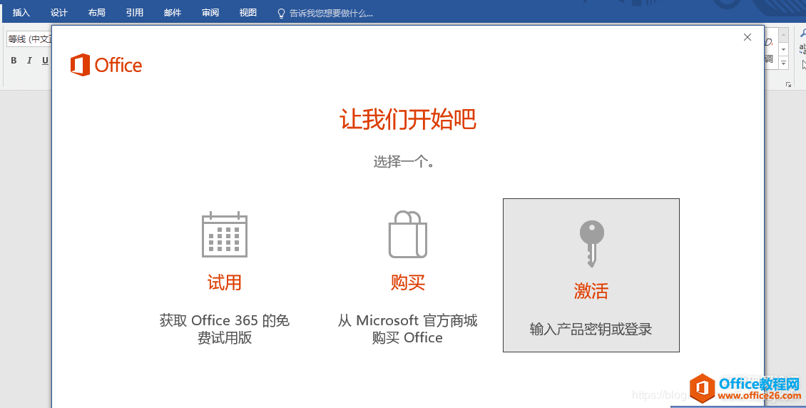Open the 插入 ribbon tab

point(21,12)
